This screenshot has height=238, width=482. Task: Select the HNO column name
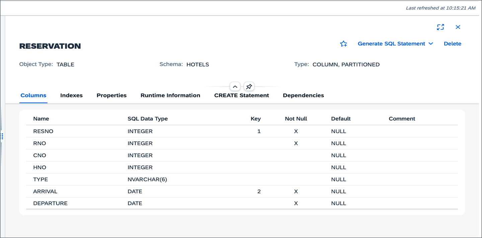pyautogui.click(x=39, y=167)
